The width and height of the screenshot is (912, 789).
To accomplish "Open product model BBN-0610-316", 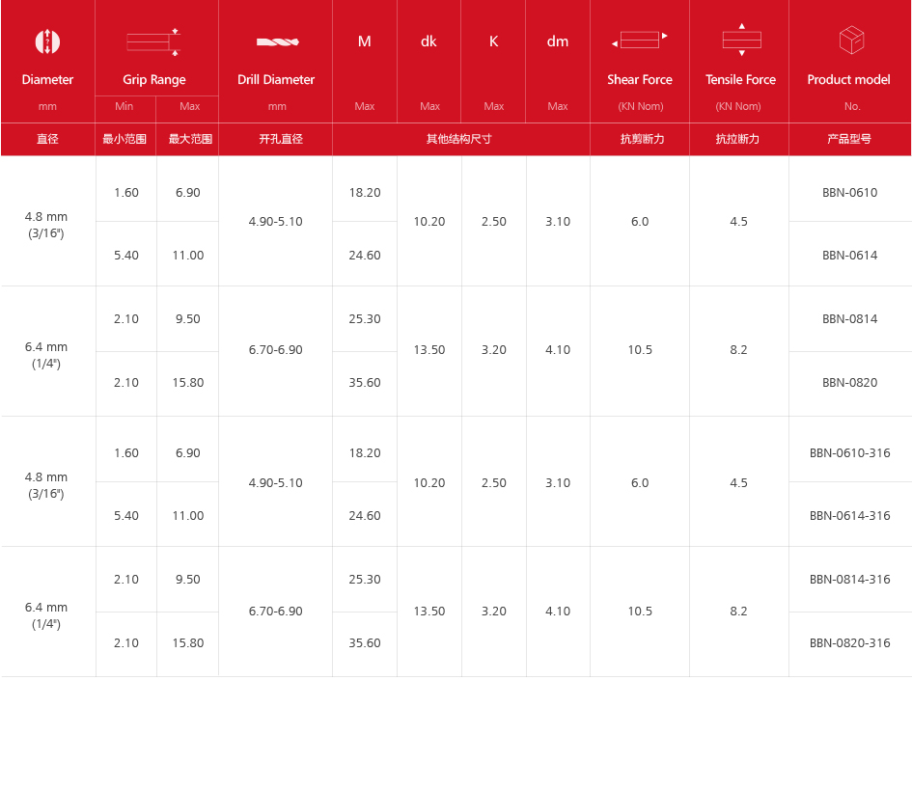I will pos(850,453).
